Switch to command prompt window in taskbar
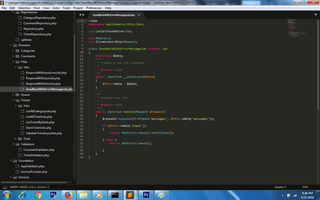 [x=115, y=195]
